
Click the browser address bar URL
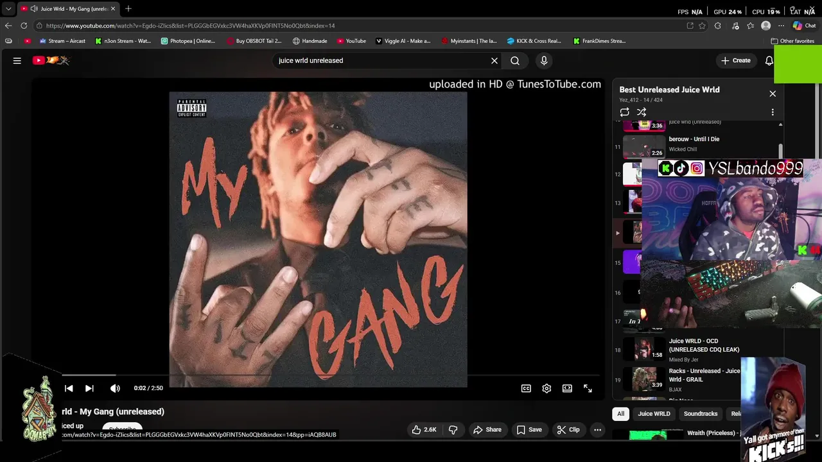pyautogui.click(x=190, y=26)
